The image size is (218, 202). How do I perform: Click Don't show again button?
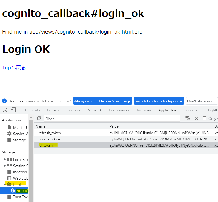pos(202,101)
